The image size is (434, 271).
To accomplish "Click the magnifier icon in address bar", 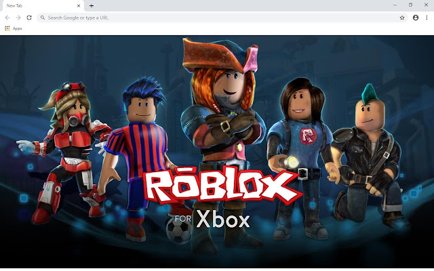I will (x=43, y=18).
